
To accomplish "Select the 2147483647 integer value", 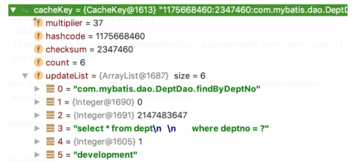I will (162, 115).
